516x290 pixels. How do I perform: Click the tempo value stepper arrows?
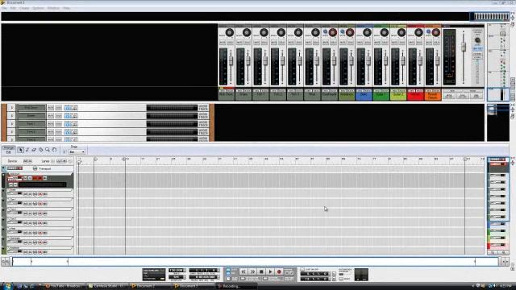[185, 271]
